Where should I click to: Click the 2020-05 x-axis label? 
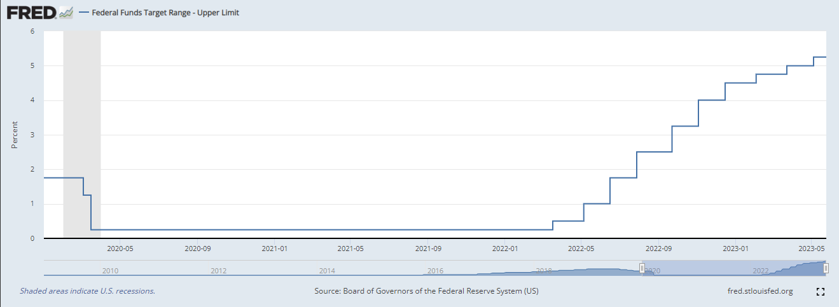(119, 249)
